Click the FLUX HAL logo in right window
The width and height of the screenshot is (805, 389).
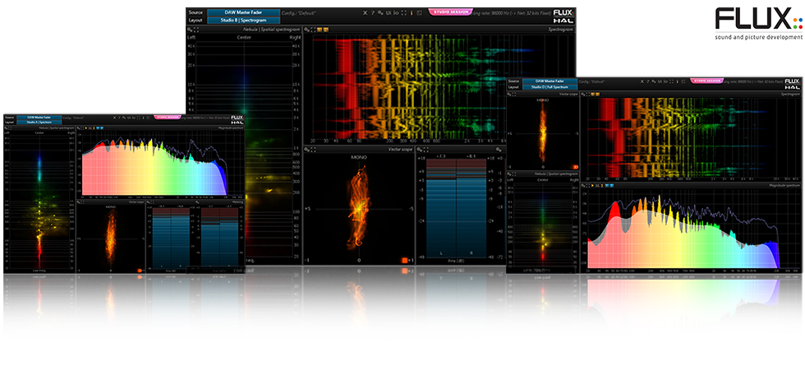[x=791, y=83]
